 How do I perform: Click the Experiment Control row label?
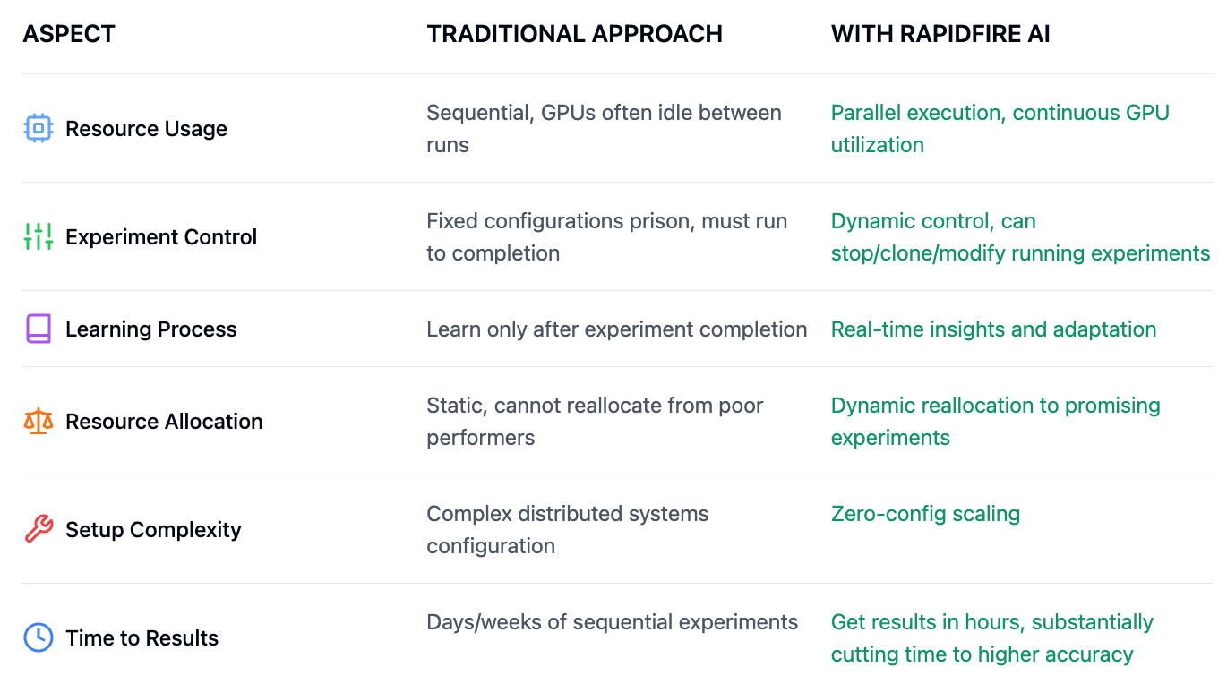(x=161, y=237)
